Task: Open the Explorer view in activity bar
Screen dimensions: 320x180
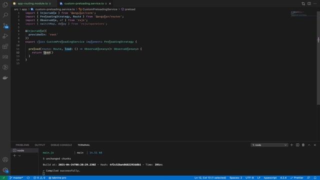Action: [x=5, y=4]
